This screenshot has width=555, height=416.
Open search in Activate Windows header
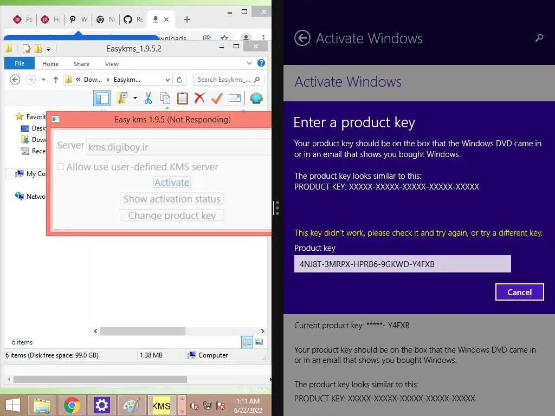539,37
